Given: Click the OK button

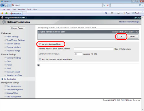Looking at the screenshot, I should 121,37.
